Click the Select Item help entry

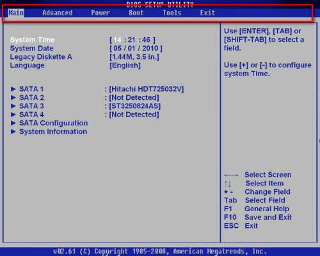264,183
